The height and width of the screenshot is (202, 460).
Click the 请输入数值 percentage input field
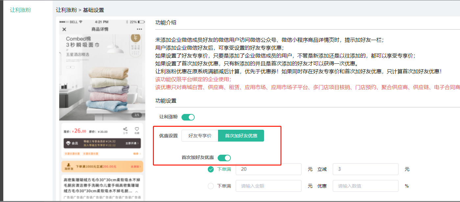(x=365, y=186)
